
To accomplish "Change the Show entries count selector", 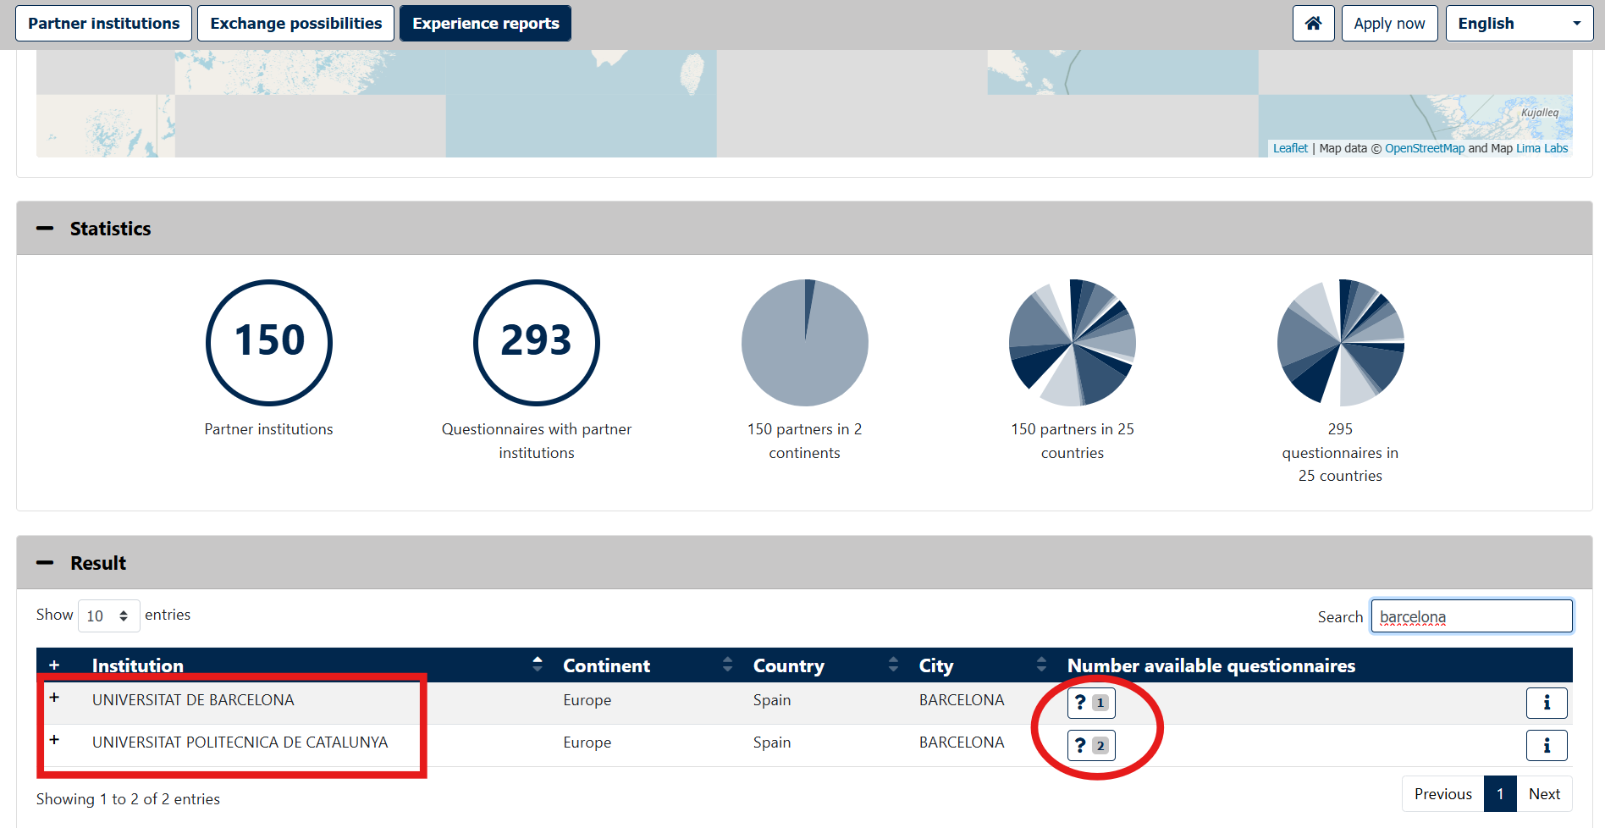I will tap(108, 615).
